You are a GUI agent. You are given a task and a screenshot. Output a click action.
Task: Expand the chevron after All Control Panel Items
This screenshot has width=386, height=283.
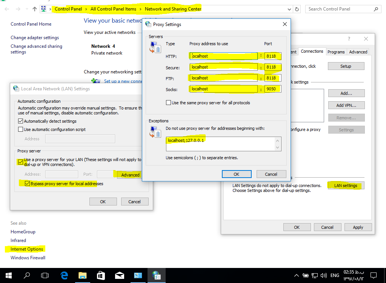pos(141,9)
